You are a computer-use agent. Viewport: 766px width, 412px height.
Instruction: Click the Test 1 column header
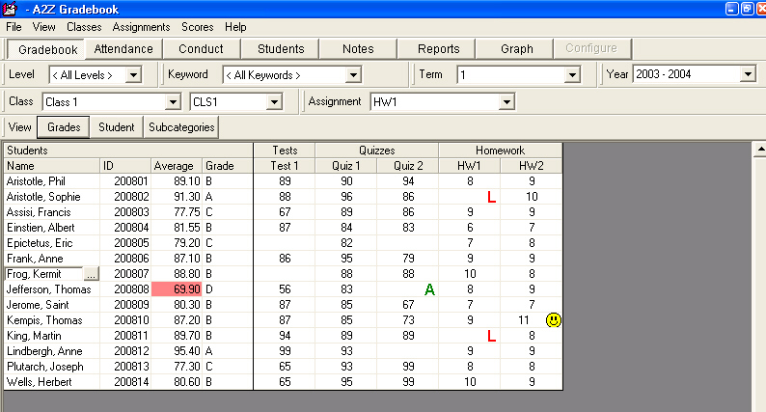tap(285, 166)
